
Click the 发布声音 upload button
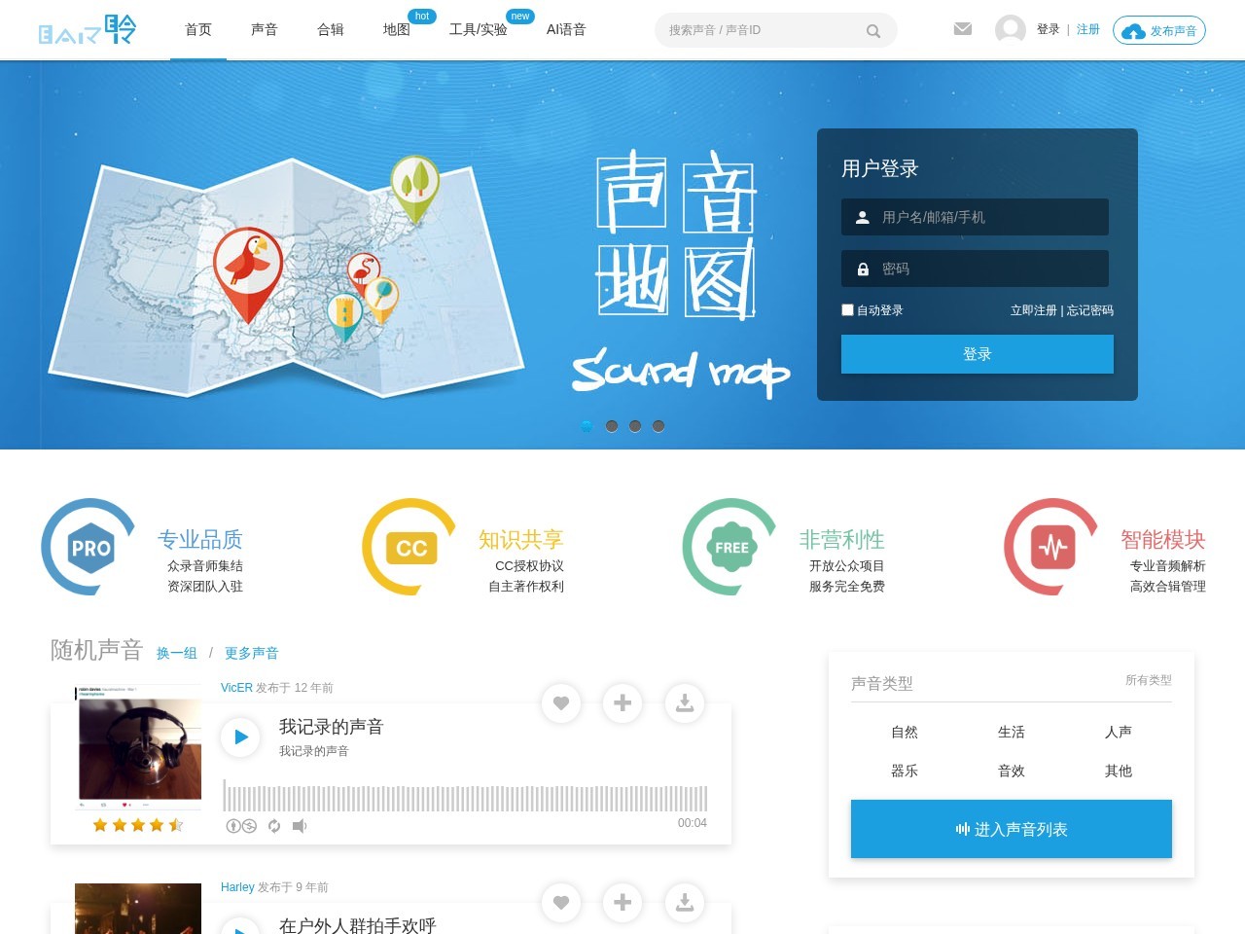click(1159, 31)
